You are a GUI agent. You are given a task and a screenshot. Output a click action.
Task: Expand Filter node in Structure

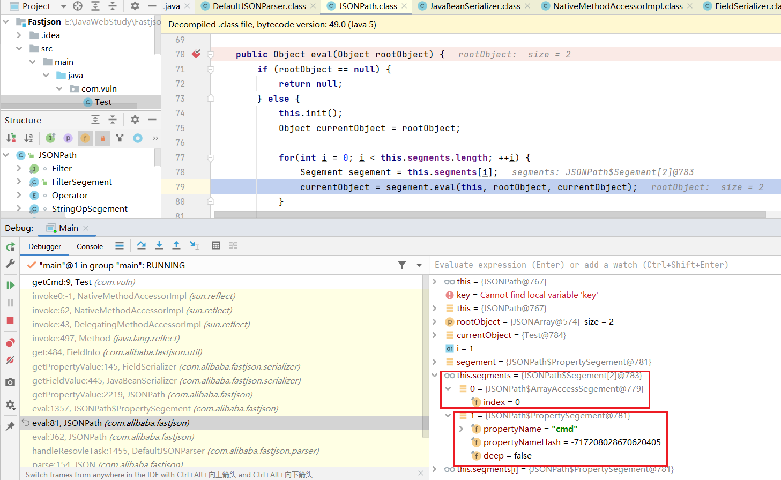coord(19,168)
